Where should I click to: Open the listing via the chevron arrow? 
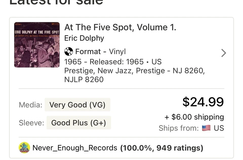click(x=223, y=53)
